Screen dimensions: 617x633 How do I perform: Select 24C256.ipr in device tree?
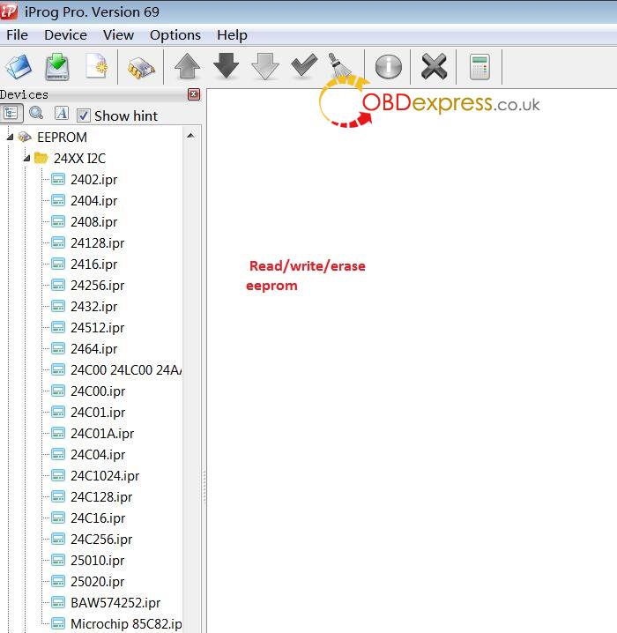coord(100,540)
